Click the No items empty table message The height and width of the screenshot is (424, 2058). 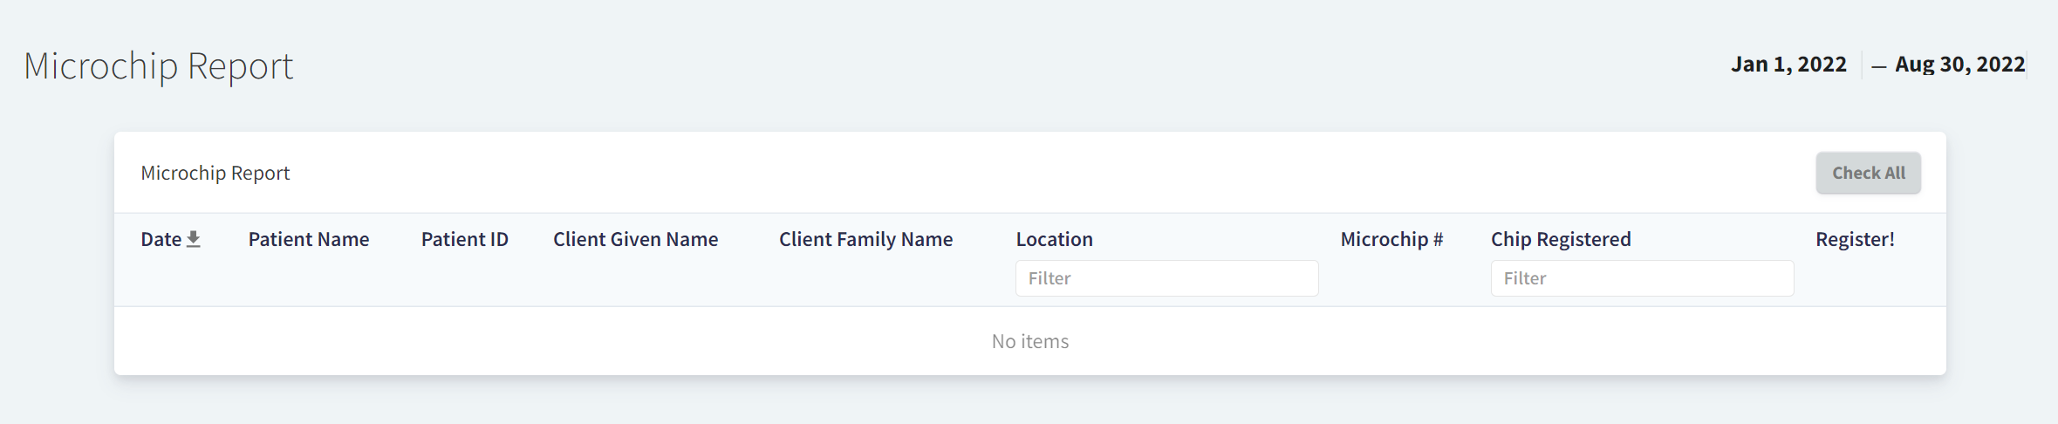pyautogui.click(x=1029, y=341)
